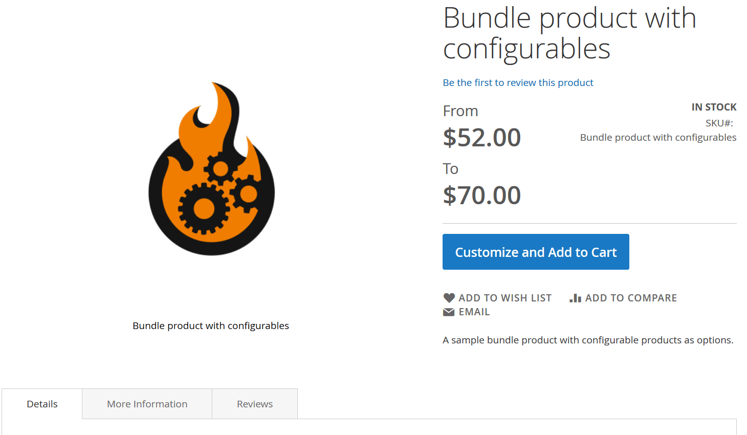The height and width of the screenshot is (435, 747).
Task: Click the $52.00 minimum price
Action: [x=482, y=138]
